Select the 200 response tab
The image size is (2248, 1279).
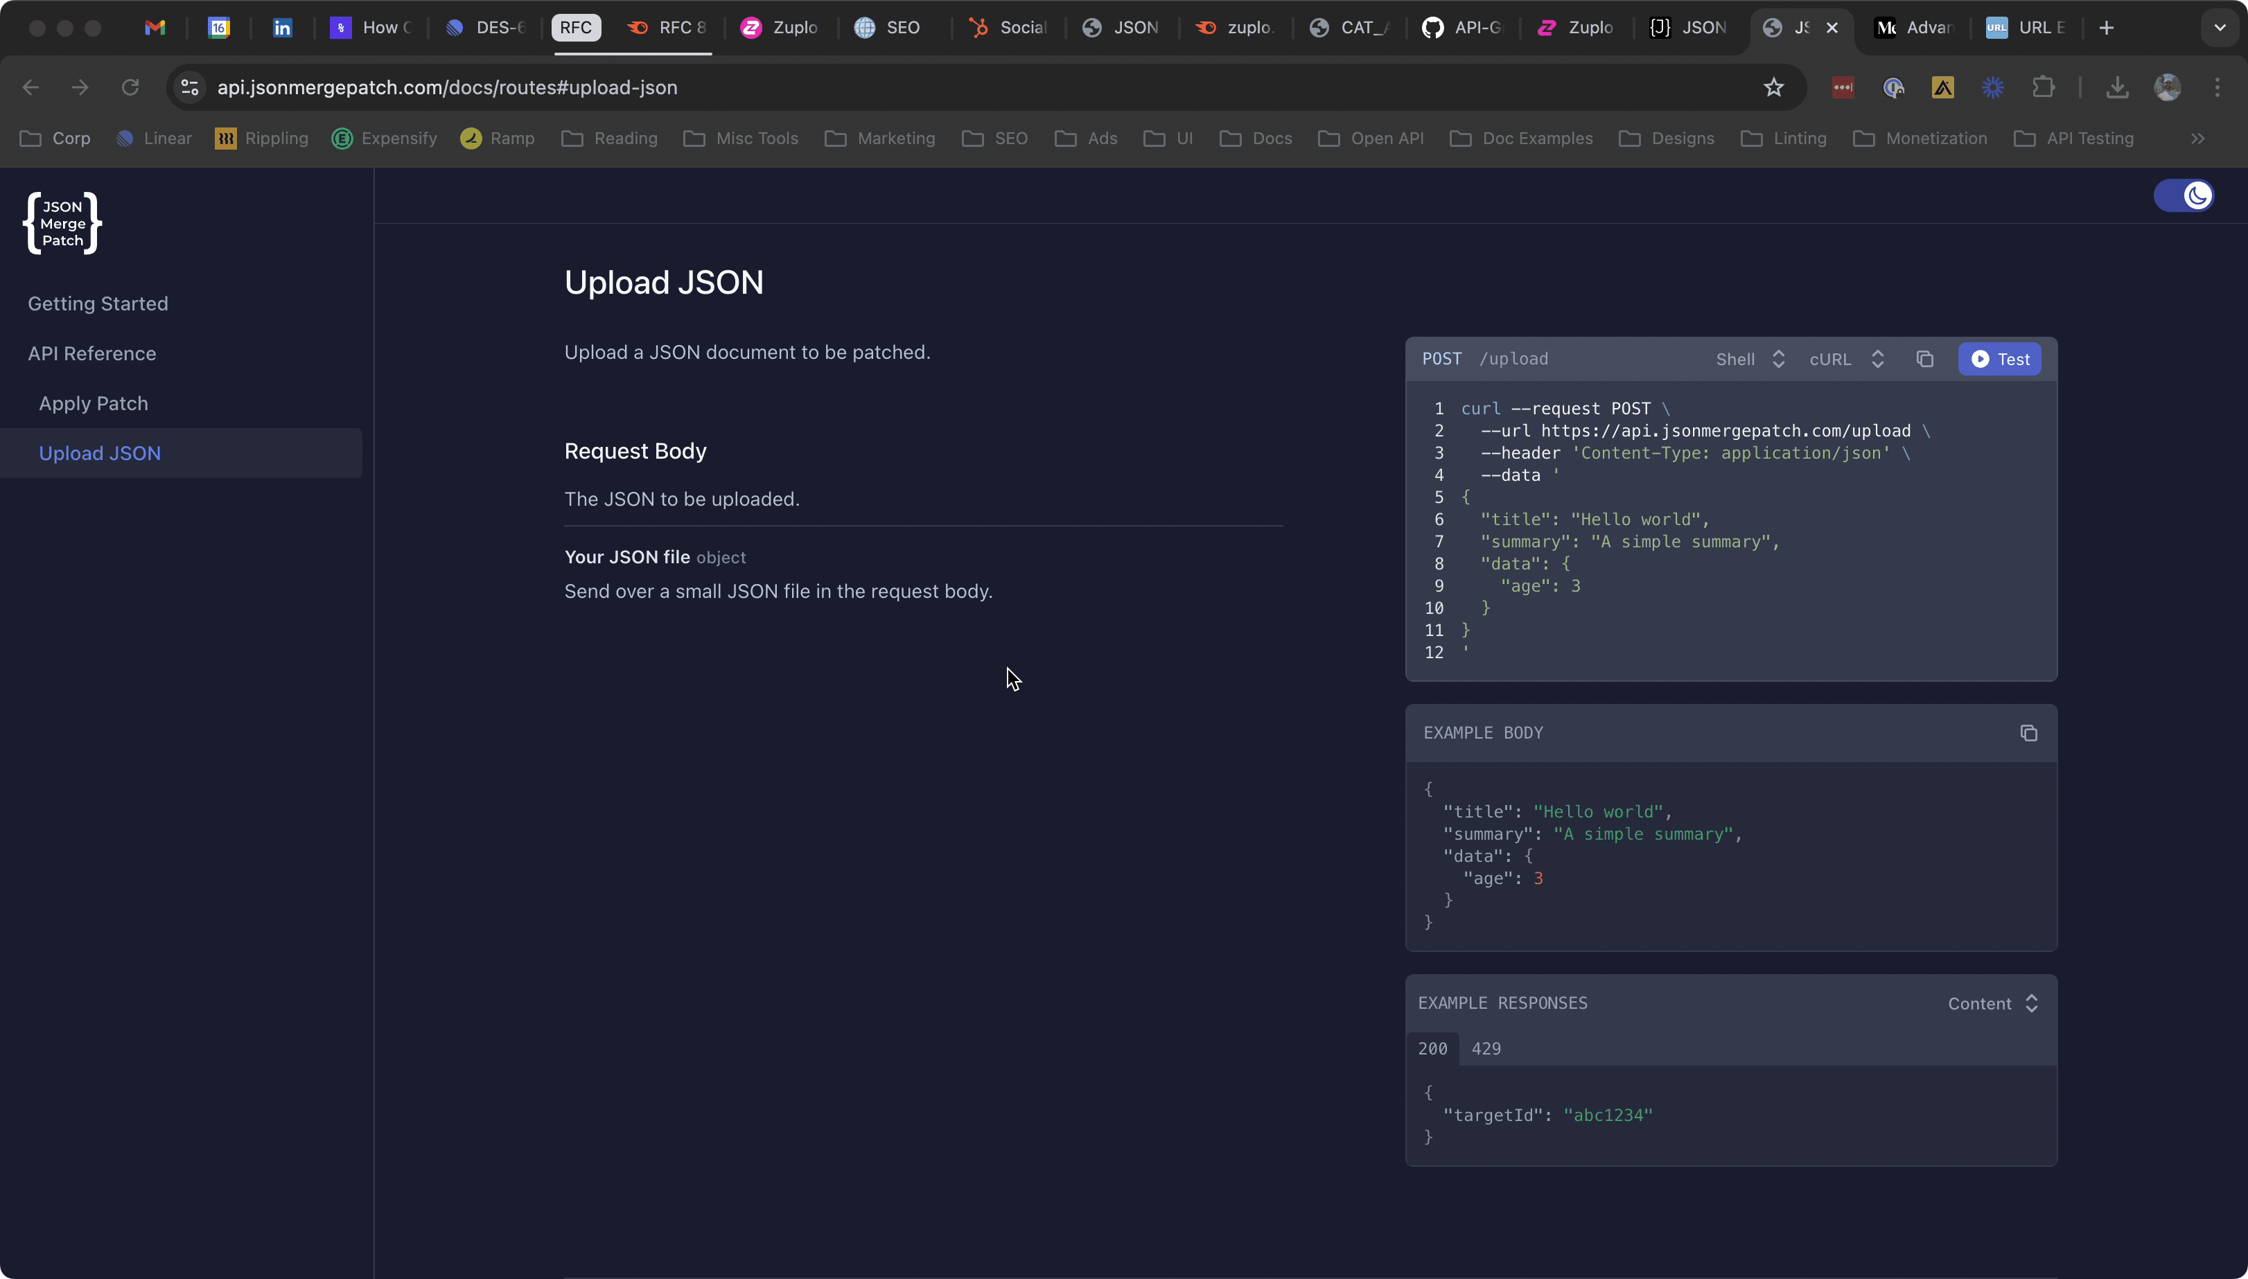click(1433, 1048)
